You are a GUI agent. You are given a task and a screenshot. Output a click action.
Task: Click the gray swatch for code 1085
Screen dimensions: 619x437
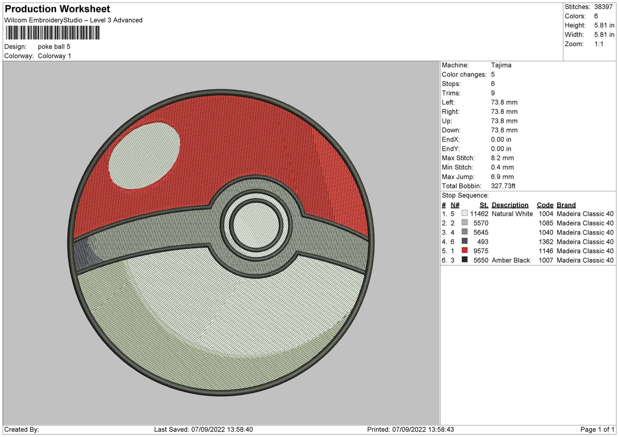click(x=464, y=223)
